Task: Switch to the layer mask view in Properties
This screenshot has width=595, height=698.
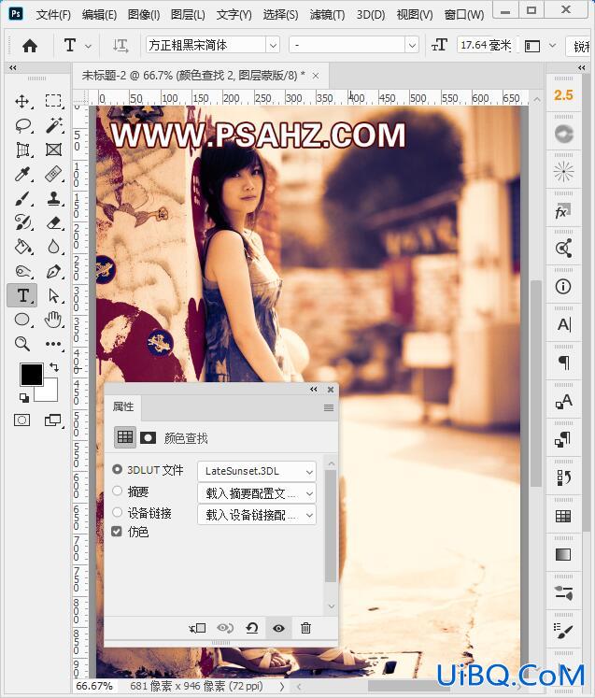Action: pyautogui.click(x=148, y=437)
